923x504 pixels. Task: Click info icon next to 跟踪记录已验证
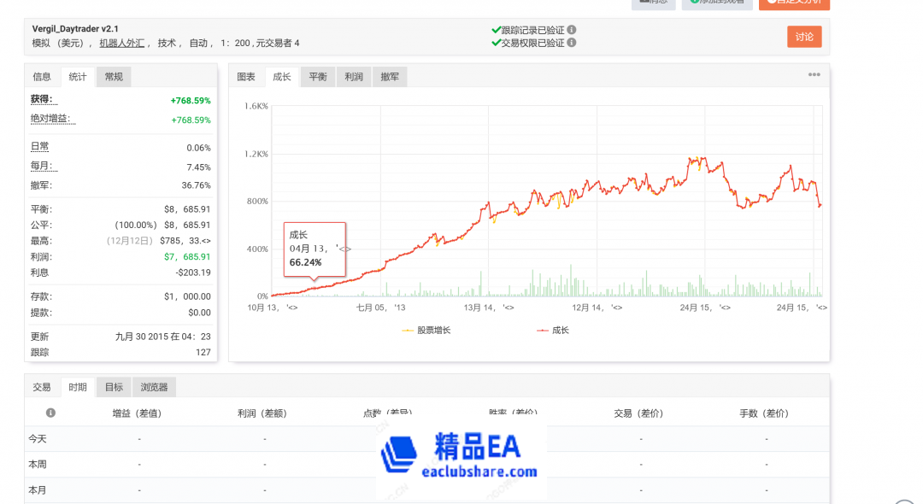pos(572,29)
